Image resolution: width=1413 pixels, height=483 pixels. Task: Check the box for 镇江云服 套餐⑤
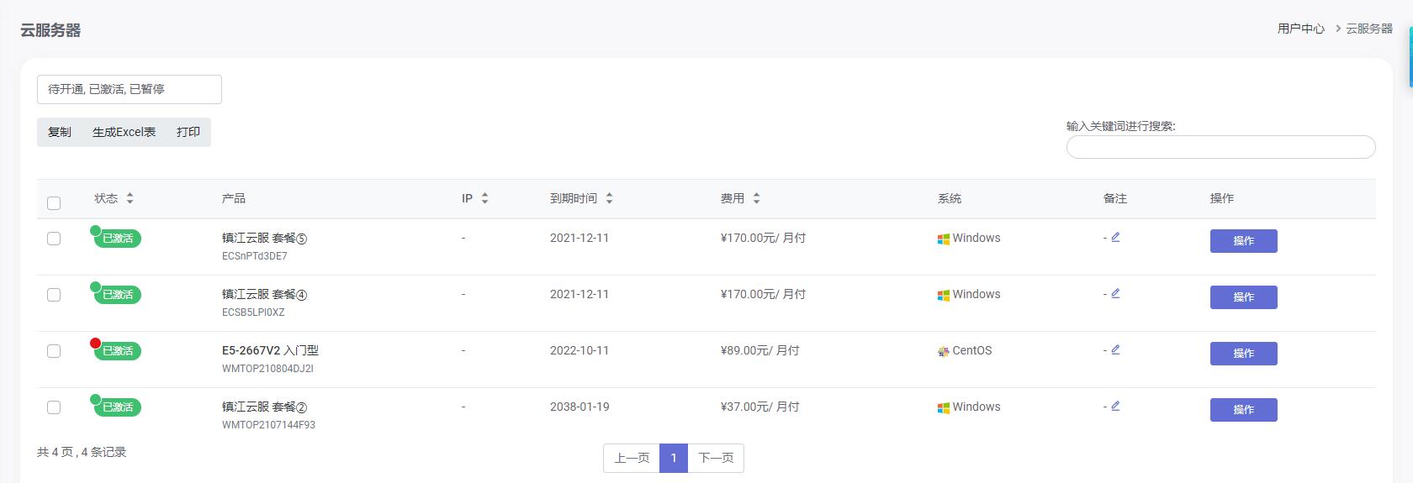click(x=54, y=239)
